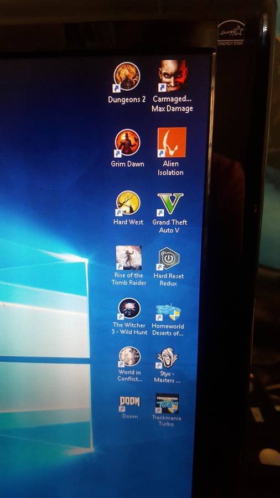Click the "Trackmania Turbo" label text
Screen dimensions: 280x498
coord(167,421)
